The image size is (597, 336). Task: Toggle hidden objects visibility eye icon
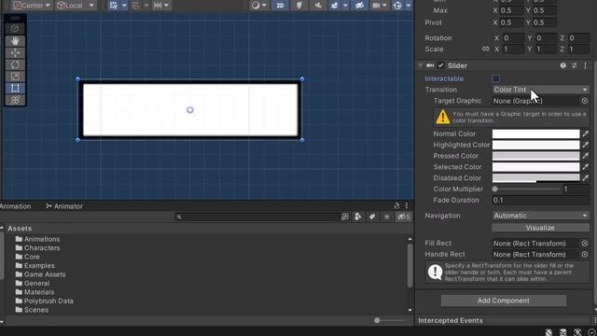pyautogui.click(x=359, y=6)
